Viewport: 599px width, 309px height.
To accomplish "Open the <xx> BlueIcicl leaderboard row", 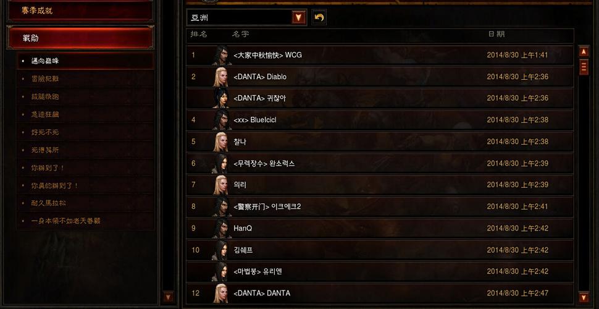I will pyautogui.click(x=380, y=120).
